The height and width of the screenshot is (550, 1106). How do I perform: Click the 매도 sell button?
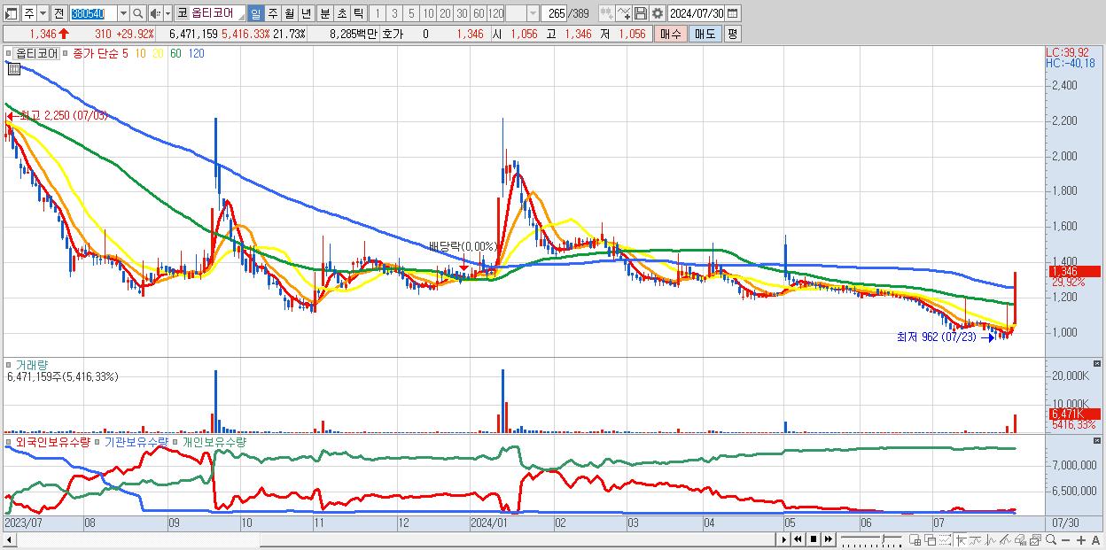click(x=705, y=34)
